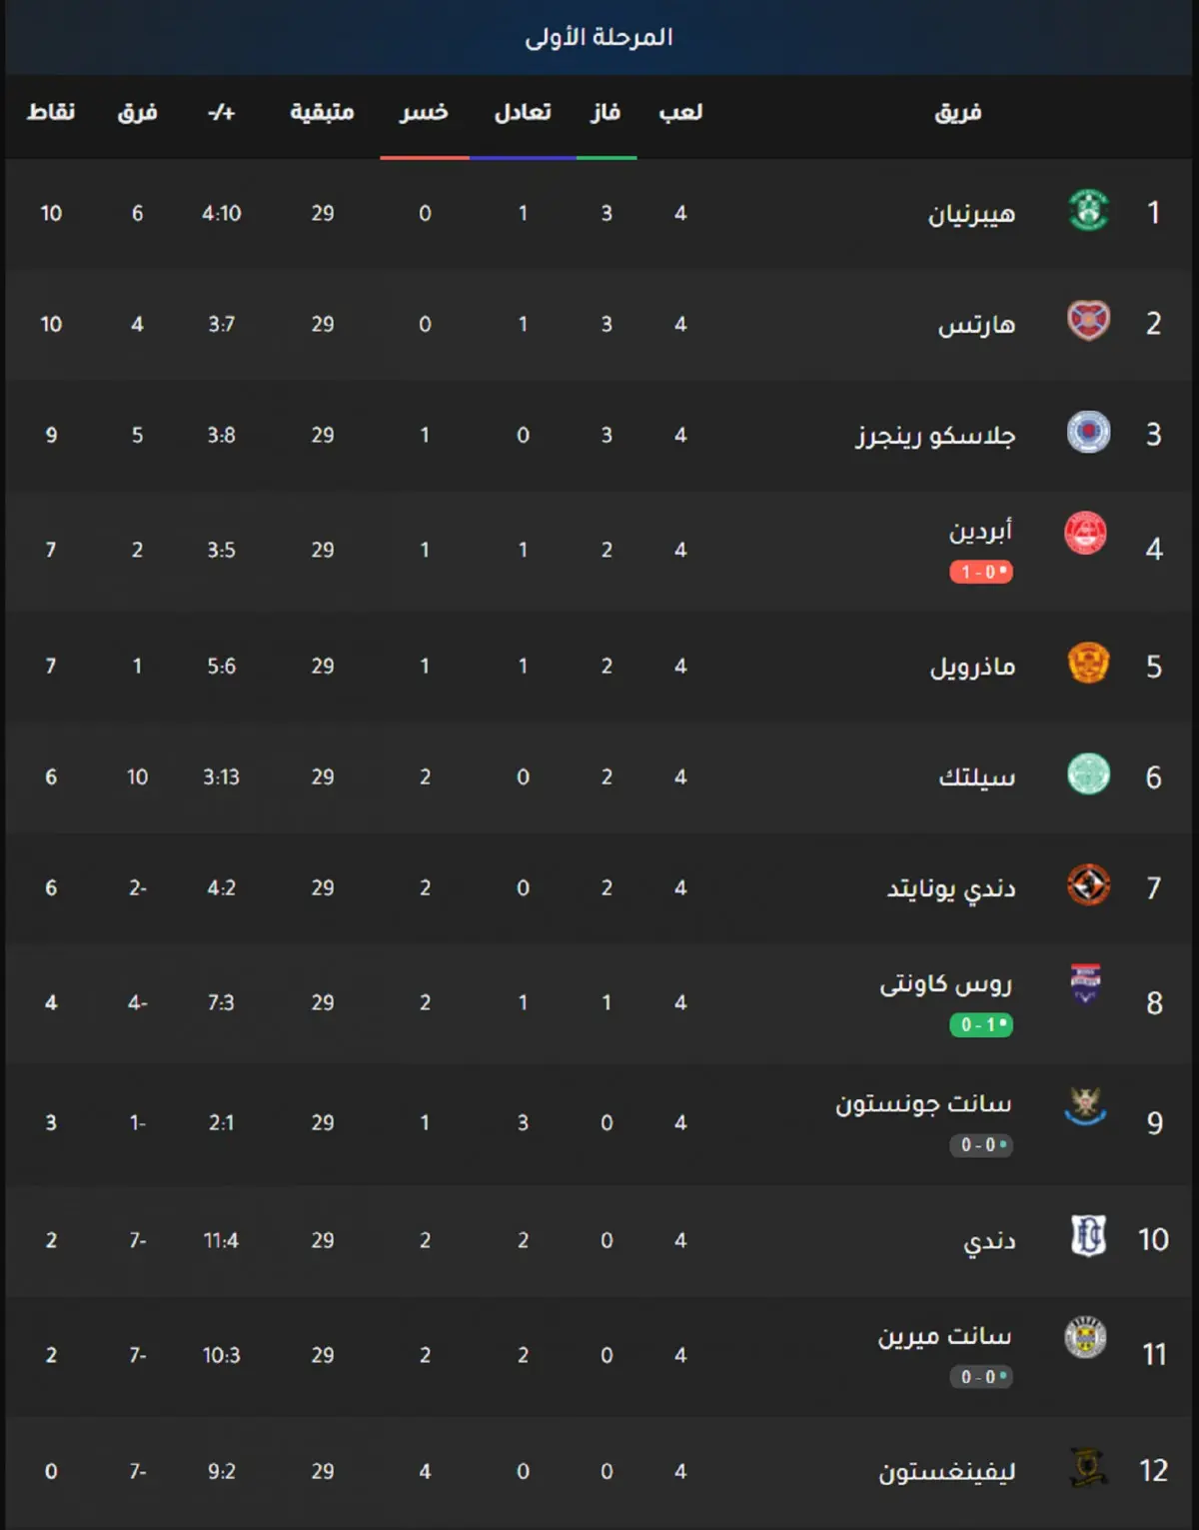Screen dimensions: 1199x1530
Task: Open Ross County's live 0-1 score badge
Action: (981, 1024)
